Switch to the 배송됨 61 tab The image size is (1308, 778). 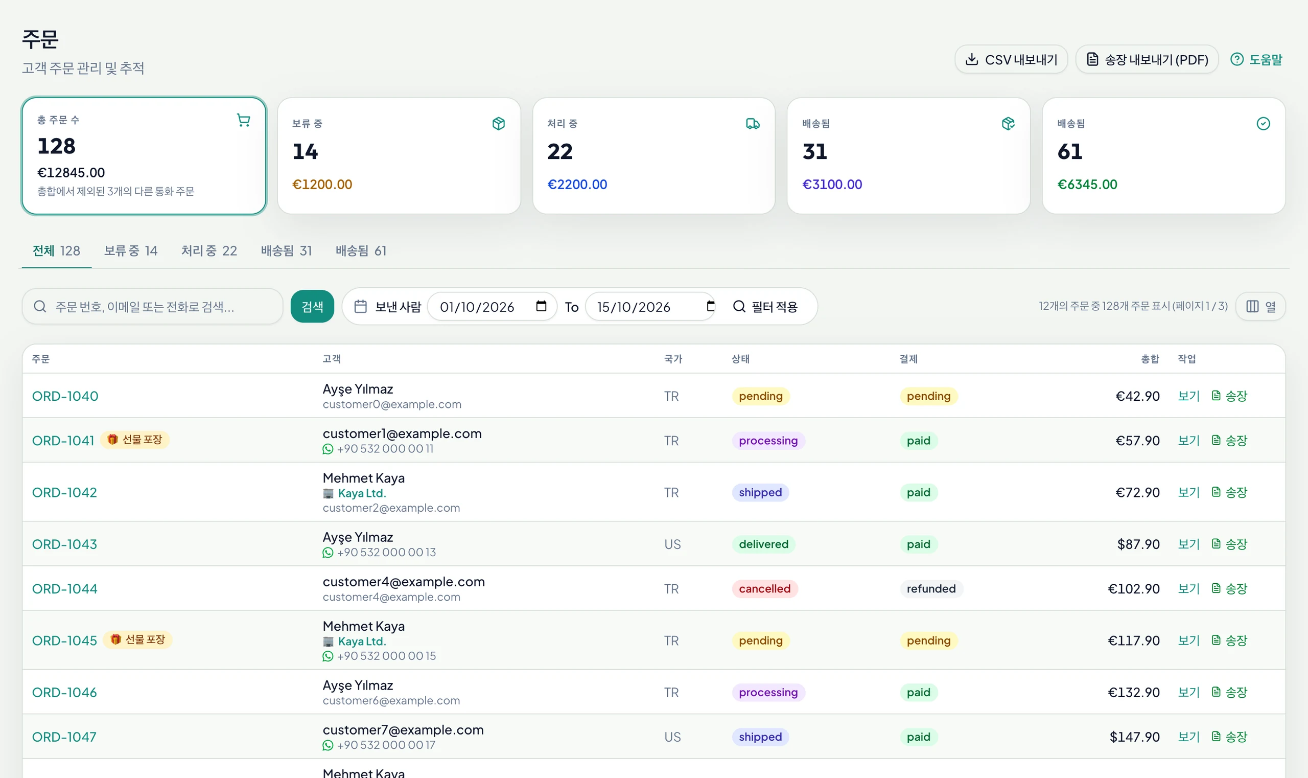pyautogui.click(x=361, y=250)
